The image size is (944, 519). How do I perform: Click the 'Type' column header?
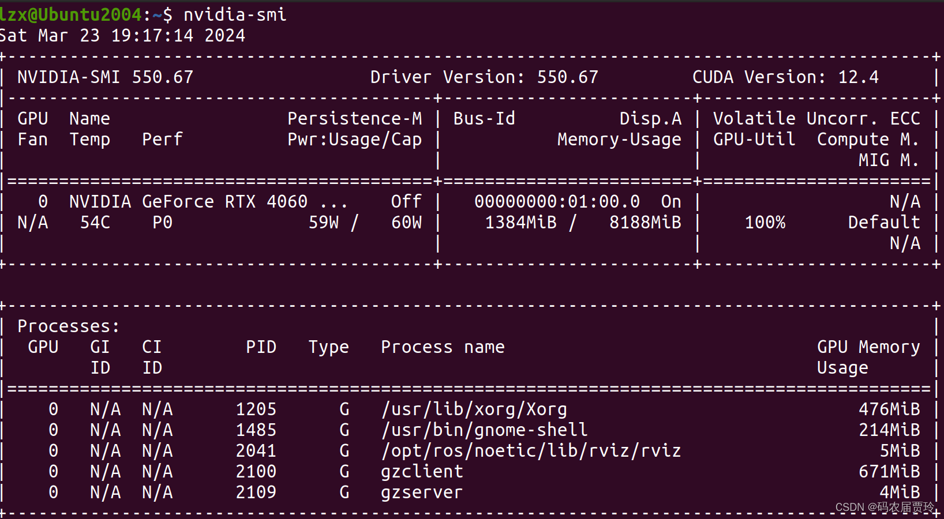click(328, 347)
